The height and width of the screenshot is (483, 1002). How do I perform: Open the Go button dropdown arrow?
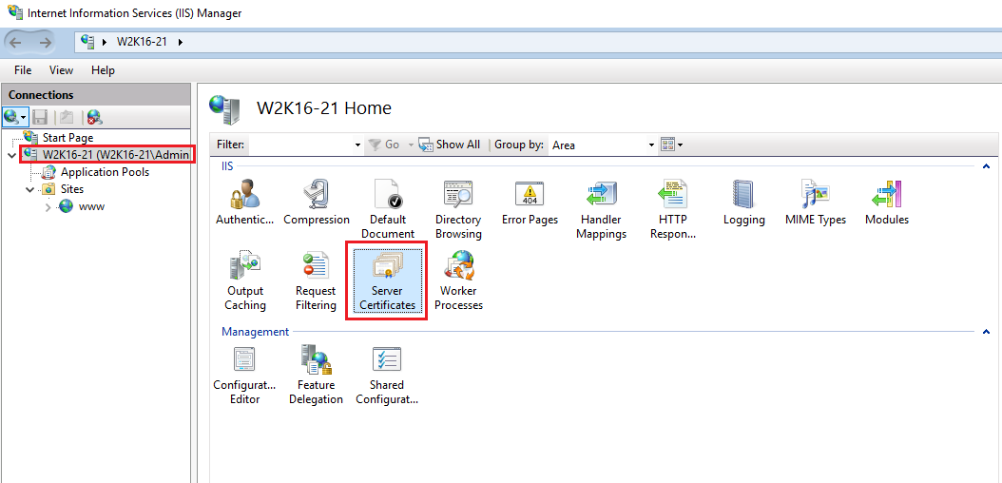pos(411,145)
